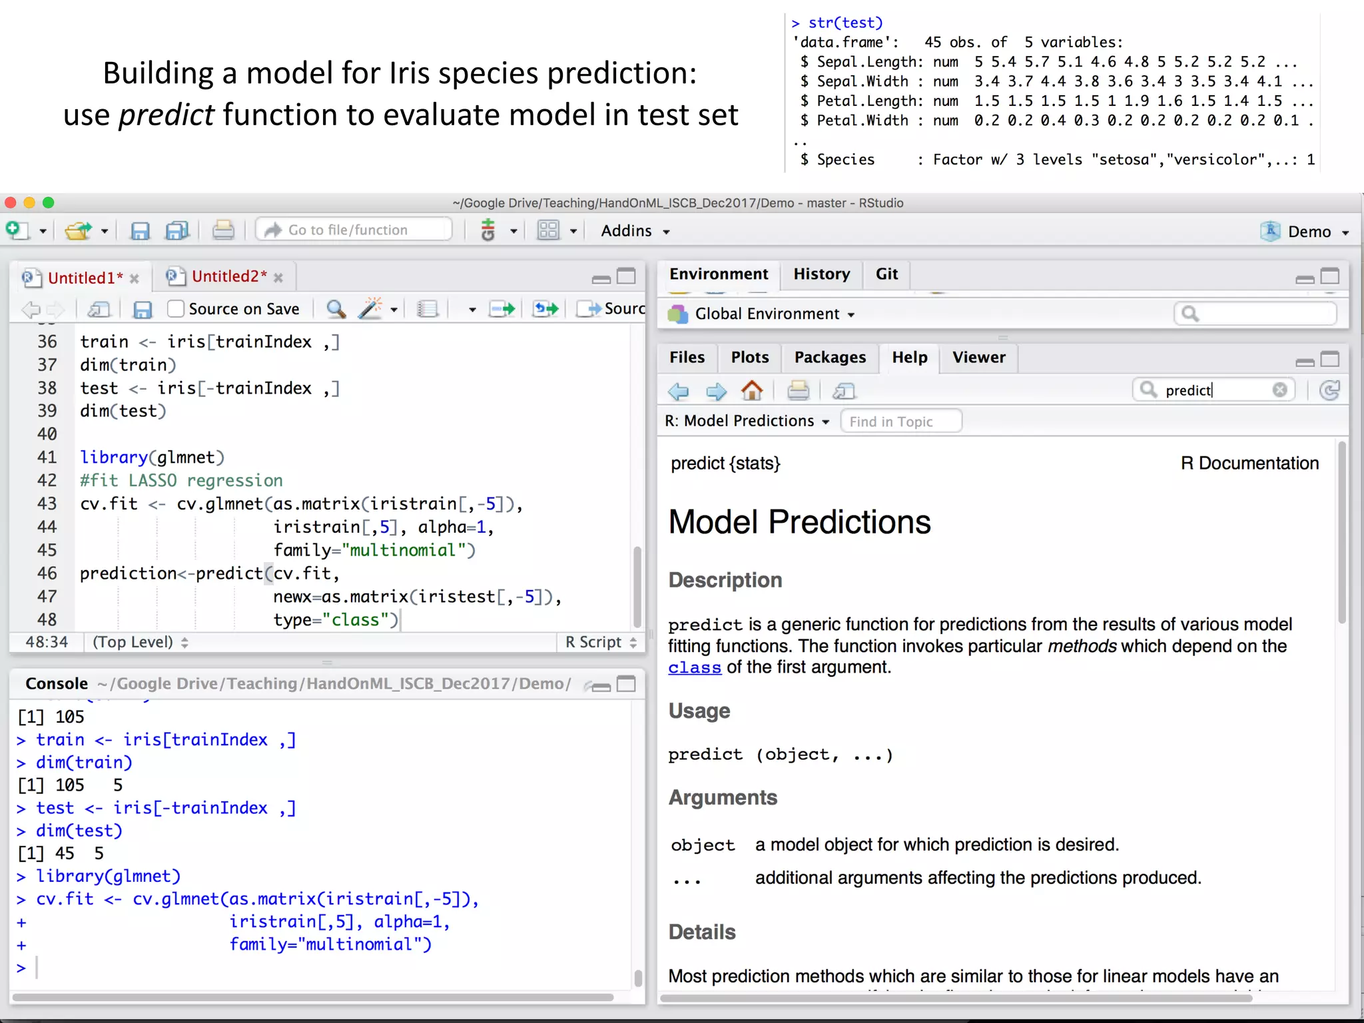This screenshot has width=1364, height=1023.
Task: Click the editor forward navigation arrow
Action: [56, 309]
